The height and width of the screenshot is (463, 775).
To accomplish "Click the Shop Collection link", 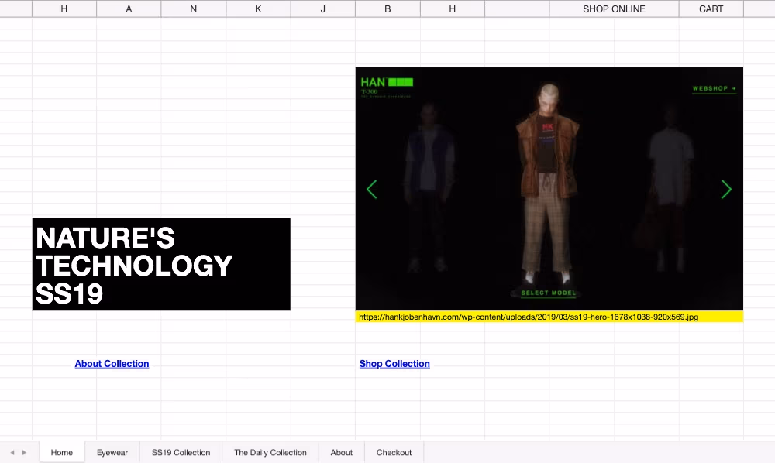I will pos(394,364).
